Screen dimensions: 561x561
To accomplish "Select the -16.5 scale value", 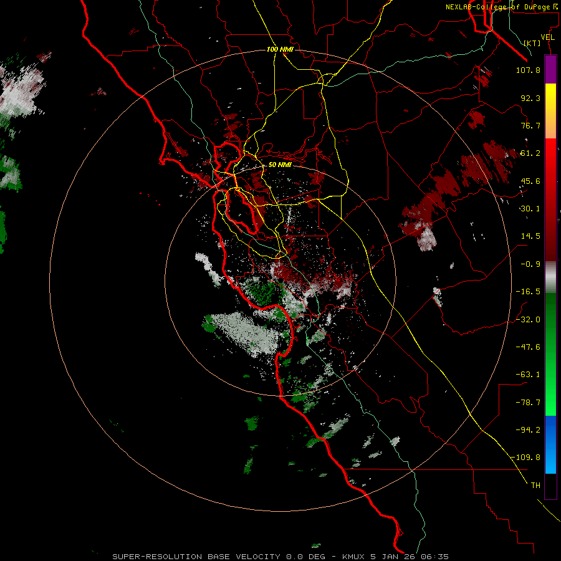I will [x=528, y=292].
